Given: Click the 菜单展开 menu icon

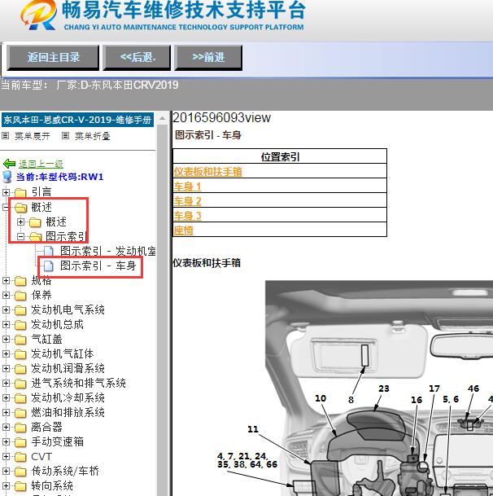Looking at the screenshot, I should tap(5, 136).
